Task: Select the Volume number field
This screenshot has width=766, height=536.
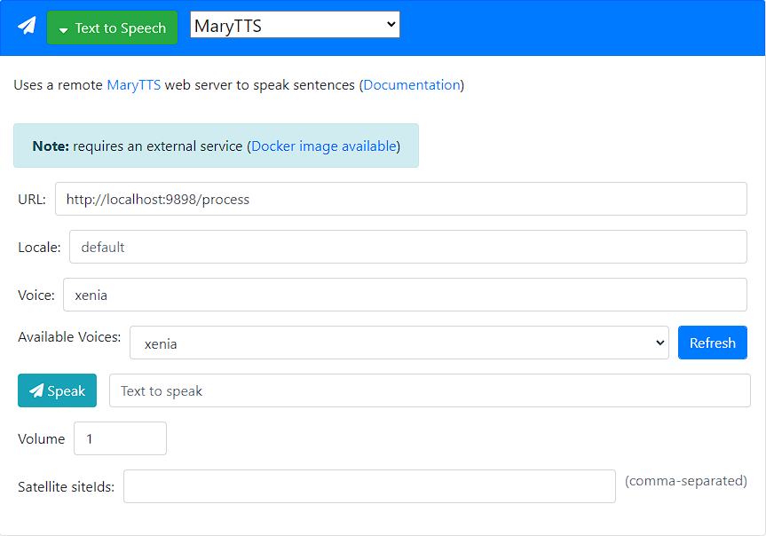Action: [120, 438]
